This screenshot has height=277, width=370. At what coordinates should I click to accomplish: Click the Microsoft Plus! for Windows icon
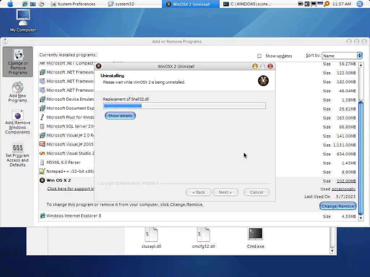42,117
